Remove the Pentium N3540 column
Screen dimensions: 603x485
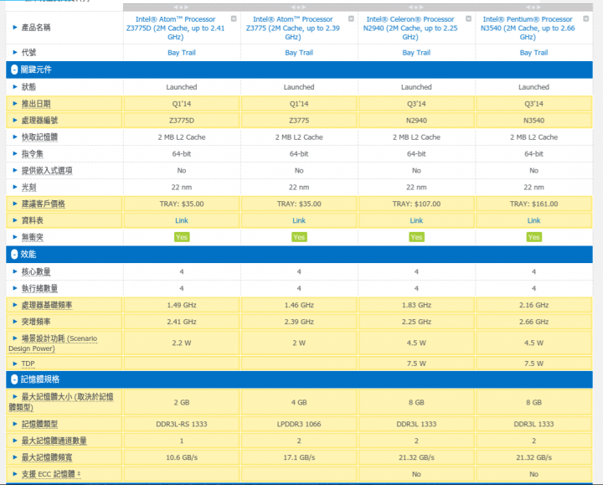[585, 18]
